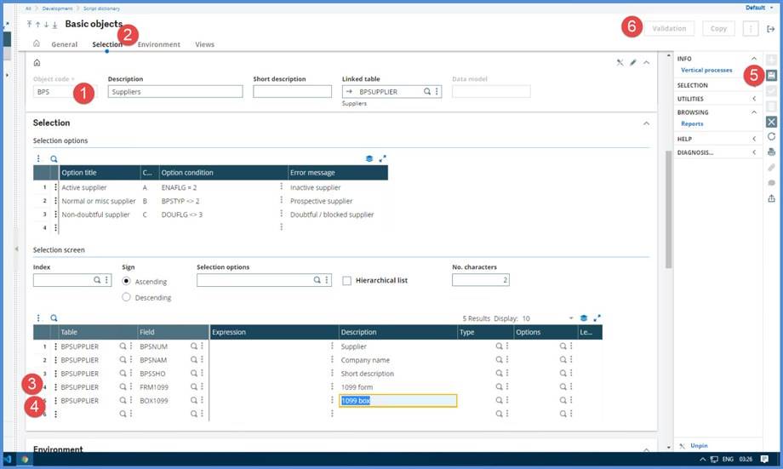Viewport: 783px width, 469px height.
Task: Collapse the header section with its chevron
Action: point(646,62)
